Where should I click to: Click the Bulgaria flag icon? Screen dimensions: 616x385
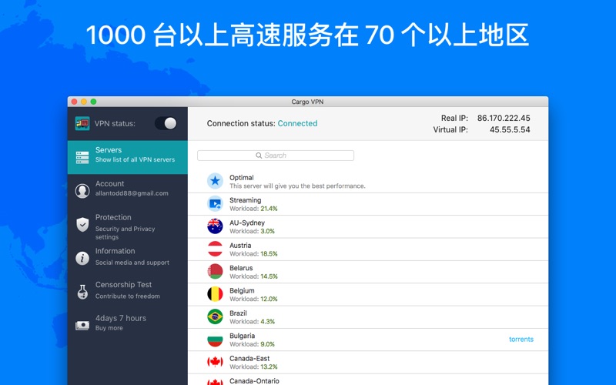coord(215,340)
